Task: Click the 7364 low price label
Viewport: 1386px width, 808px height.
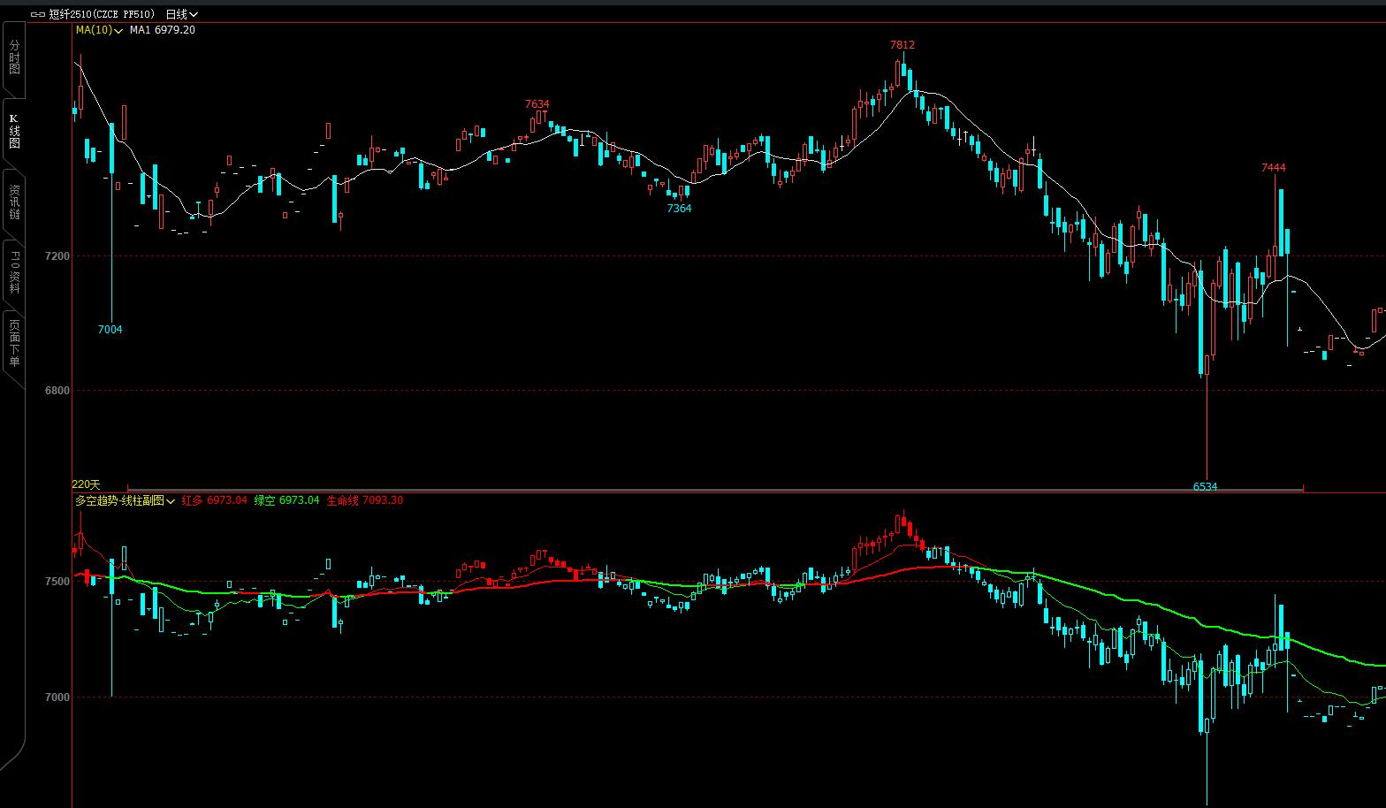Action: [679, 209]
